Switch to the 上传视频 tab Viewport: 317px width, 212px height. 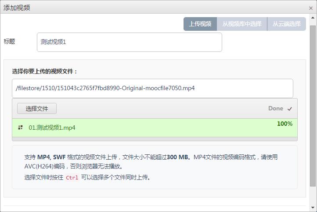tap(200, 24)
